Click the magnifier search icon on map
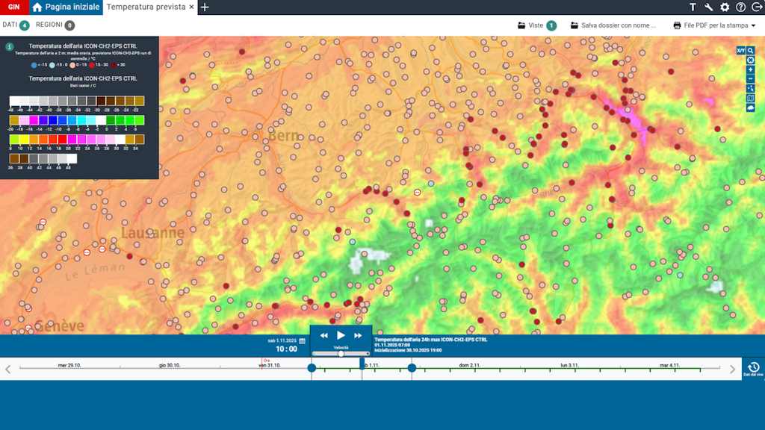 coord(751,51)
